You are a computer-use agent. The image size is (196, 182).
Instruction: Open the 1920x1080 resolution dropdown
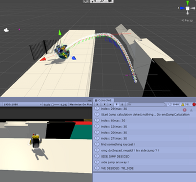coord(22,105)
